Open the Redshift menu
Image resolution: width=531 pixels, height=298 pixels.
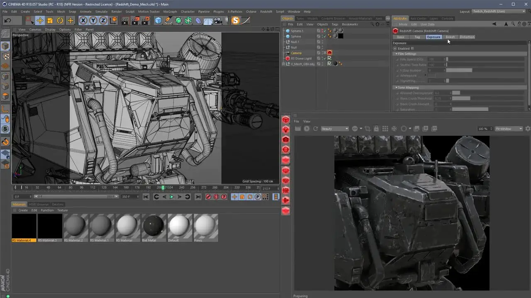[266, 12]
